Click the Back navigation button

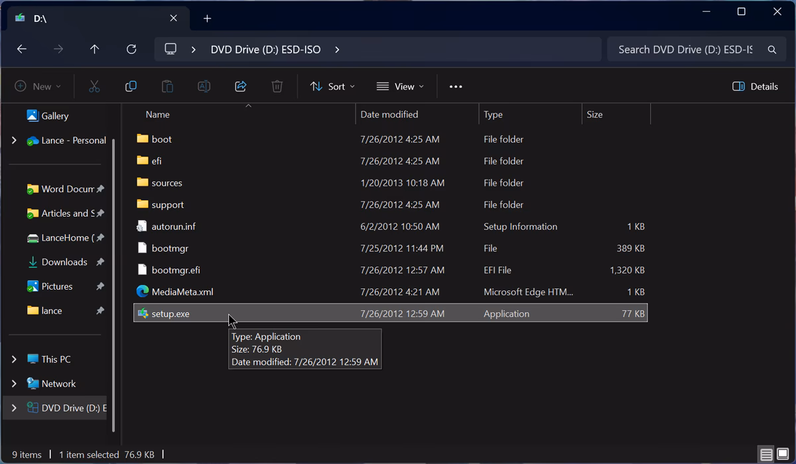tap(21, 49)
